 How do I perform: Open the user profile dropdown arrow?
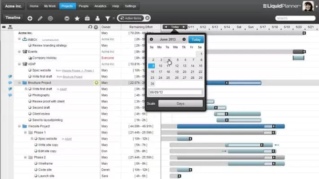click(x=315, y=7)
